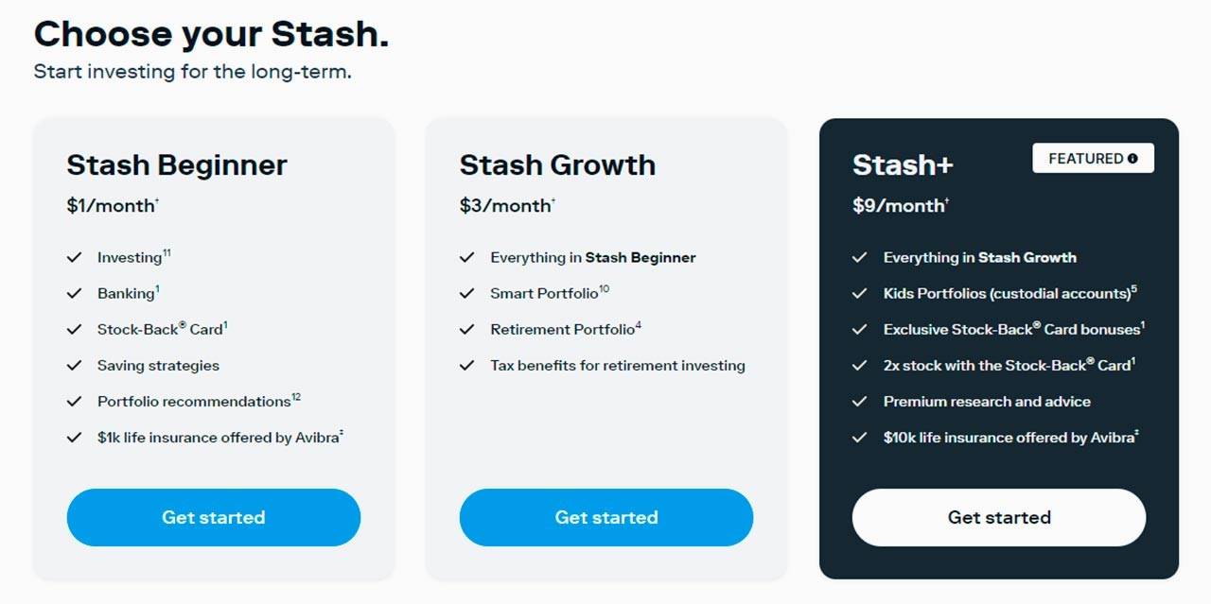Open footnote 10 beside Smart Portfolio
The width and height of the screenshot is (1211, 604).
pos(604,289)
